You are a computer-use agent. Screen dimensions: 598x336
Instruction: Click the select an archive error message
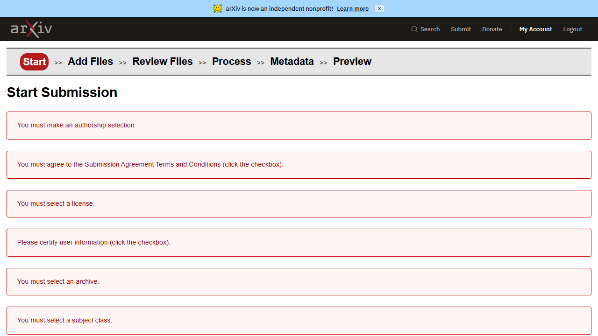tap(299, 281)
